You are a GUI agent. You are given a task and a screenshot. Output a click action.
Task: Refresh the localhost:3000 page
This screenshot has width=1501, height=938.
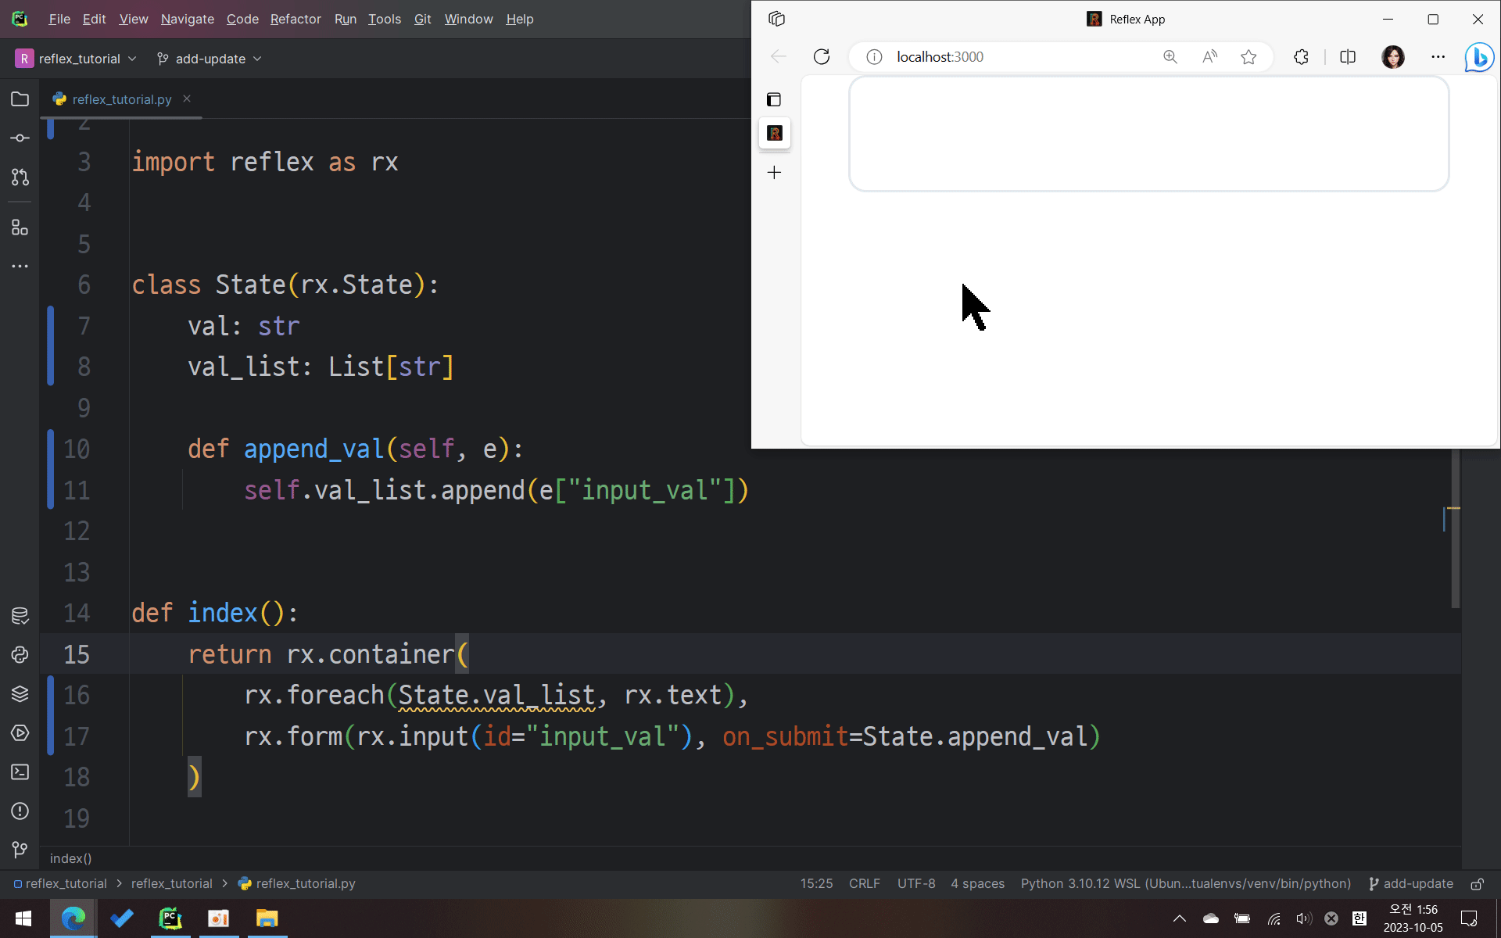(821, 57)
